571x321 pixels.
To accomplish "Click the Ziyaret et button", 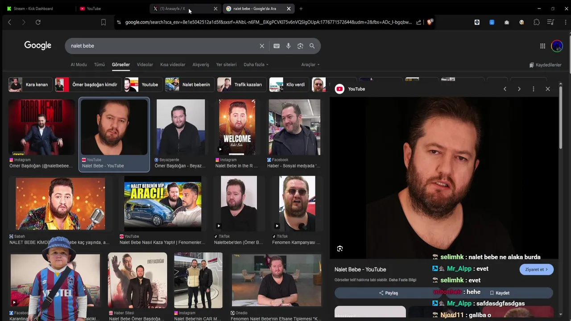I will coord(537,269).
